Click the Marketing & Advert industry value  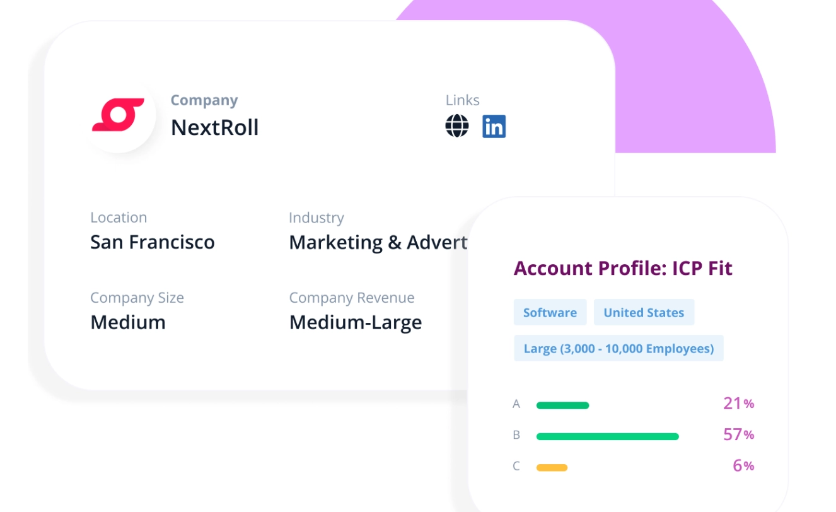click(x=378, y=242)
